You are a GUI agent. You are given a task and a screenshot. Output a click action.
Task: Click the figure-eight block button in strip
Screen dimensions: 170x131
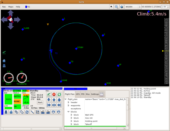coord(16,112)
